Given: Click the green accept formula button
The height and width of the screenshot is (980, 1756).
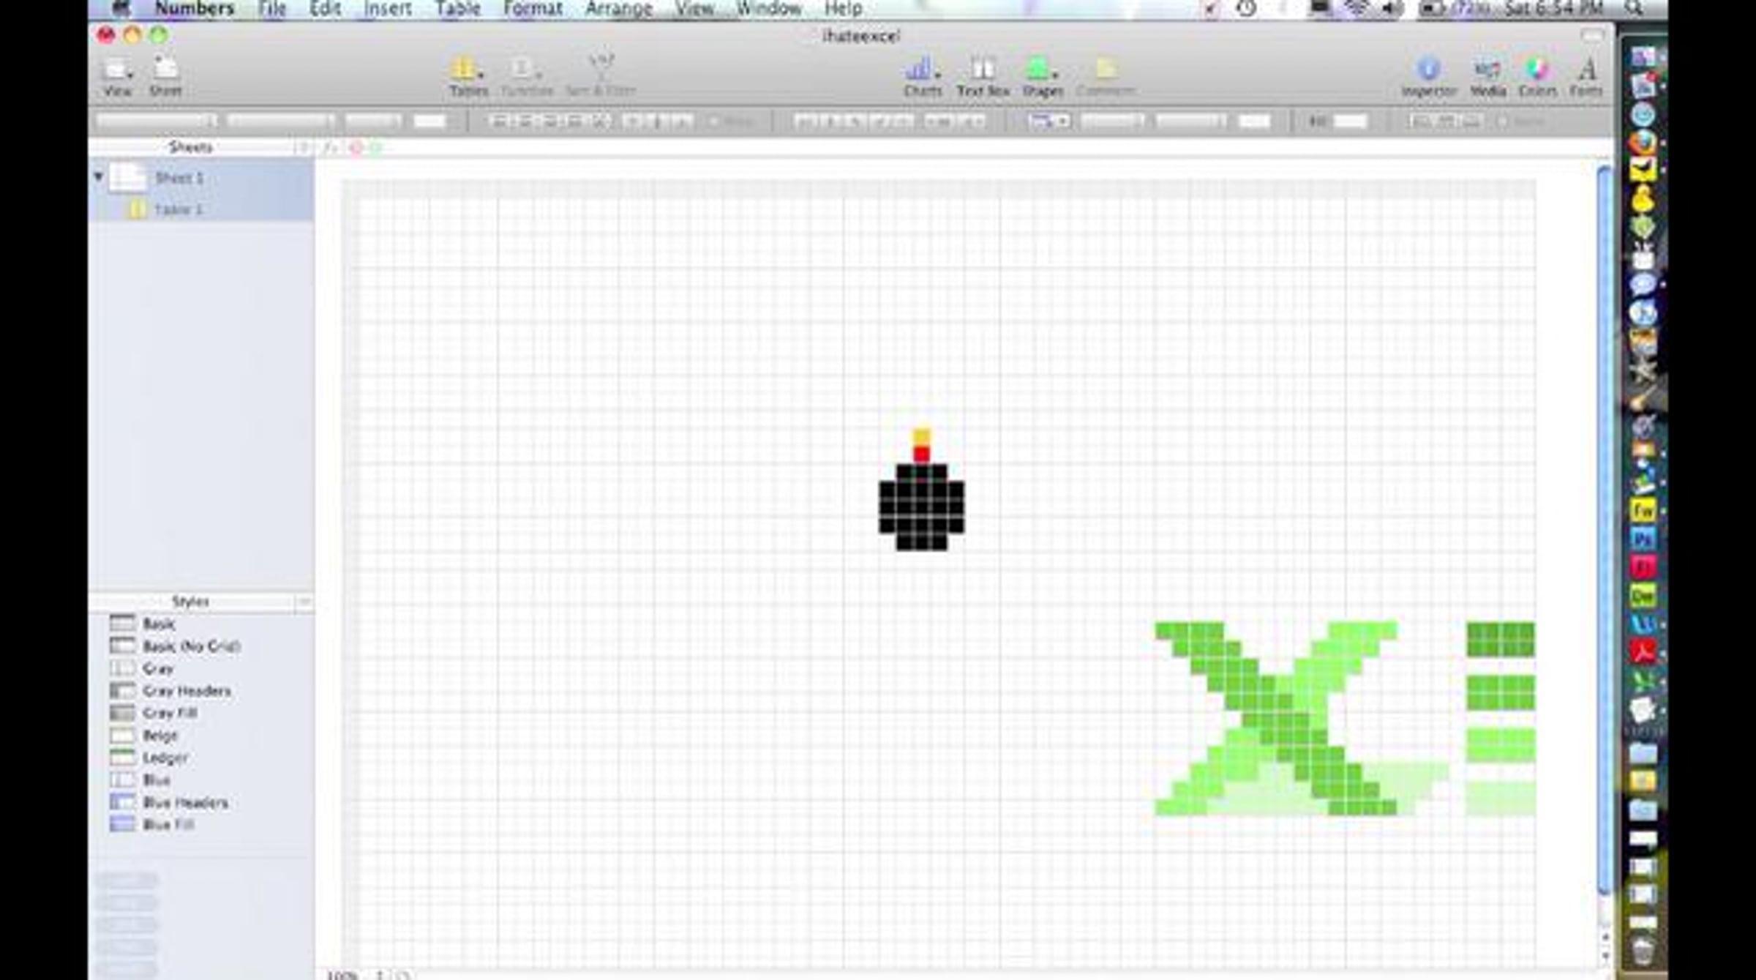Looking at the screenshot, I should click(x=375, y=148).
